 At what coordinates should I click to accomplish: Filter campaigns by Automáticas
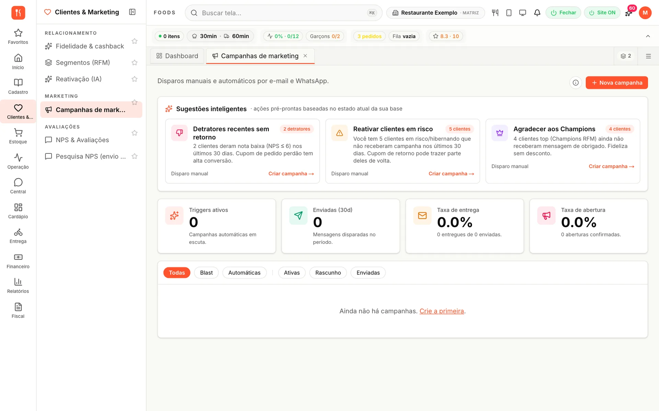coord(244,273)
